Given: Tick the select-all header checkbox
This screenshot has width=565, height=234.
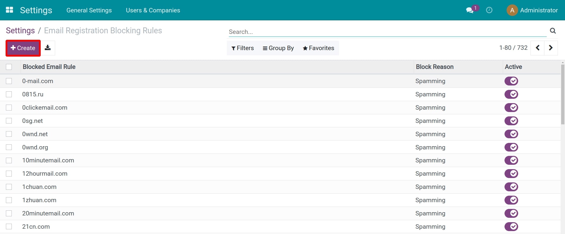Looking at the screenshot, I should [x=9, y=67].
